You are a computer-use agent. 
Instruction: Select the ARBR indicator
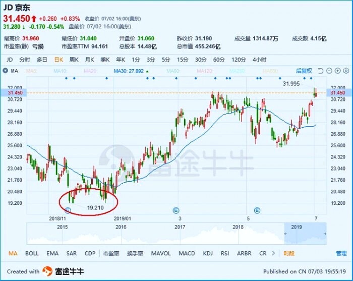click(244, 253)
